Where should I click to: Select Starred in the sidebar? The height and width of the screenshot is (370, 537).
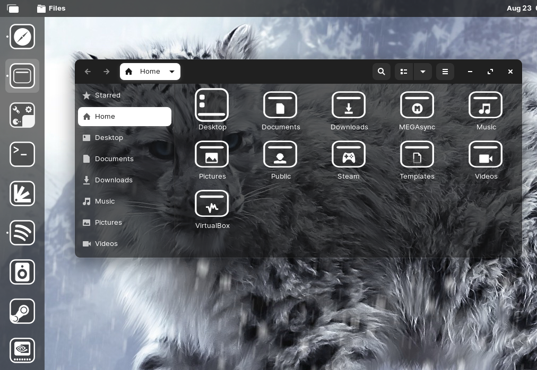tap(125, 95)
